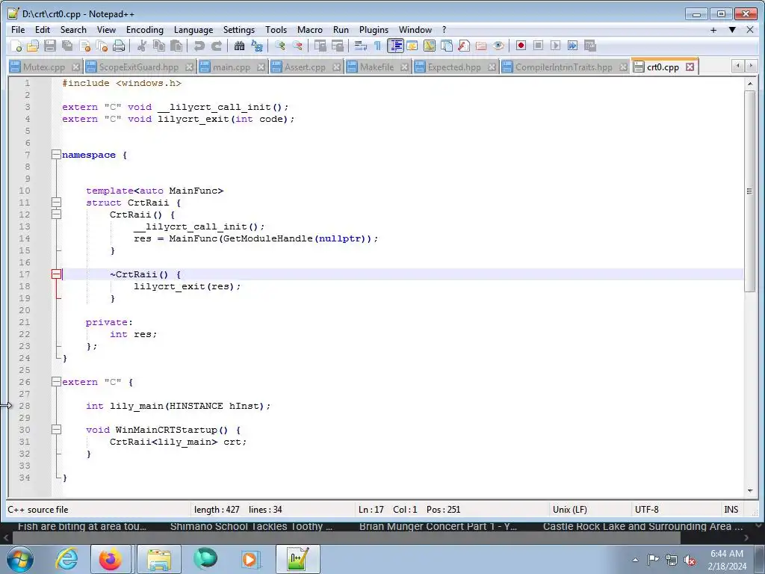Toggle Word wrap toolbar button
This screenshot has height=574, width=765.
[360, 46]
